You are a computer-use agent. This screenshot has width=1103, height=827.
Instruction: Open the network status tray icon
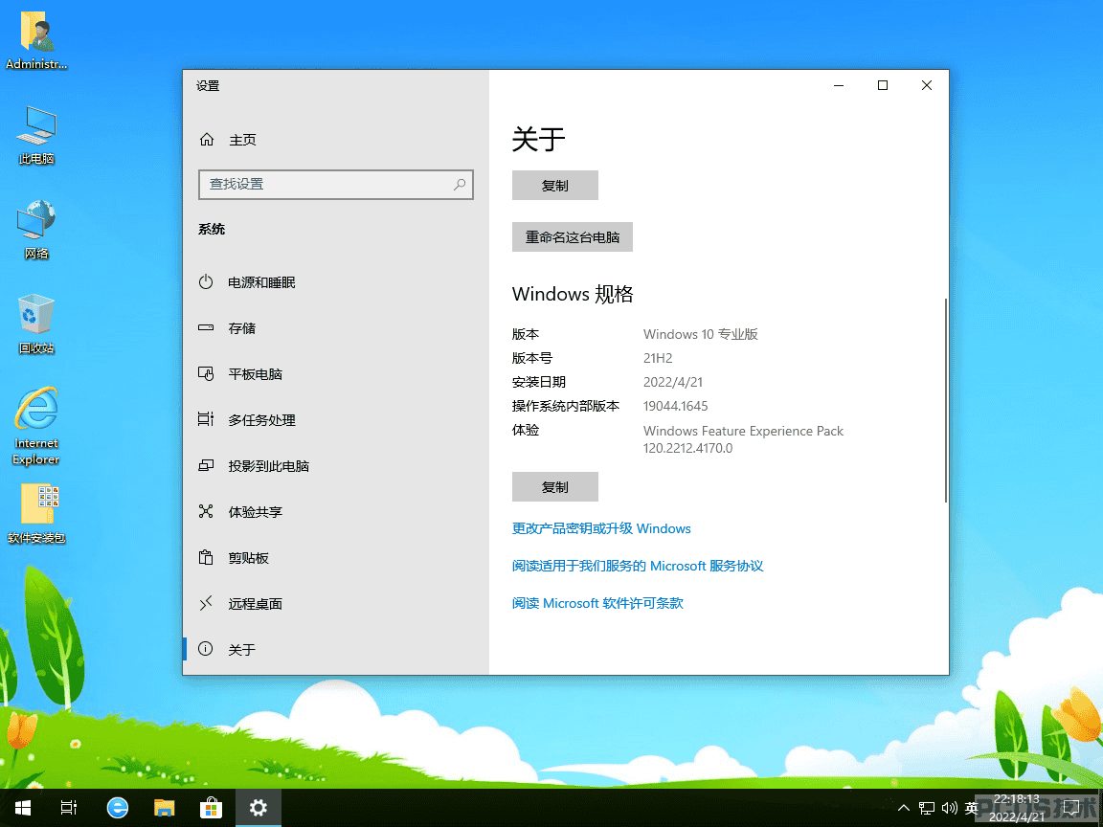pyautogui.click(x=927, y=809)
